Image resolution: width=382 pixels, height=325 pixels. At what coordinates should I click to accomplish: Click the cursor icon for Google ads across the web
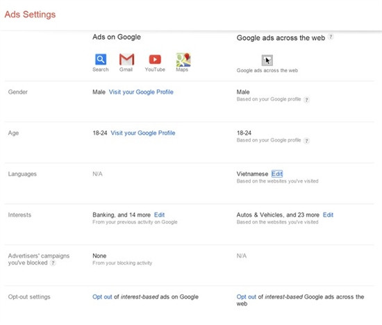(267, 60)
